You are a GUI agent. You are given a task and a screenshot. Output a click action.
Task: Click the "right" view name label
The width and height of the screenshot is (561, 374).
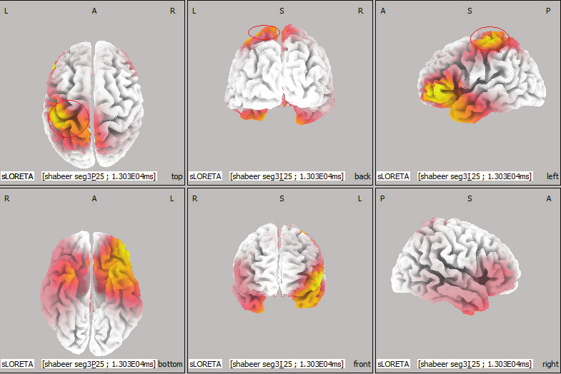(x=550, y=364)
